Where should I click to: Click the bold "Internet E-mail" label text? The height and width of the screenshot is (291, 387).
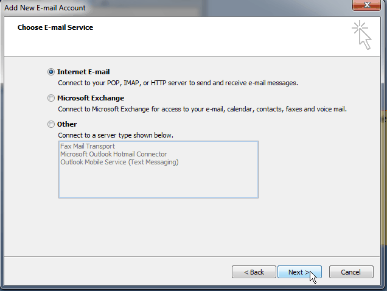pyautogui.click(x=83, y=72)
